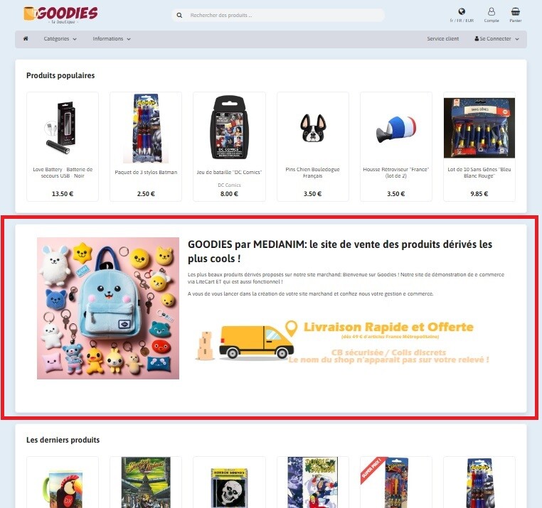This screenshot has height=508, width=542.
Task: Open the Se Connecter dropdown
Action: (496, 38)
